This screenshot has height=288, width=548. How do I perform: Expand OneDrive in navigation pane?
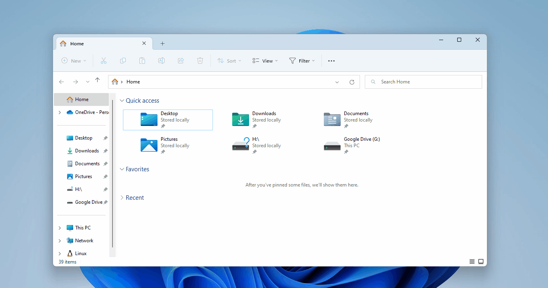pyautogui.click(x=60, y=112)
